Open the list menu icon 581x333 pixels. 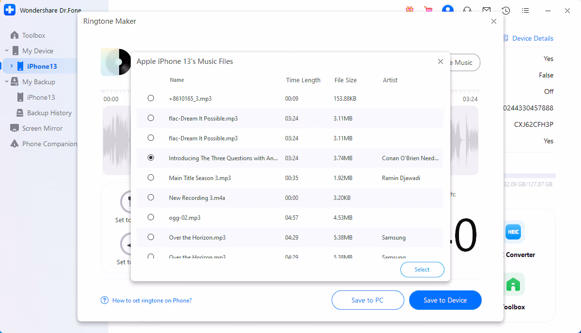[x=525, y=10]
